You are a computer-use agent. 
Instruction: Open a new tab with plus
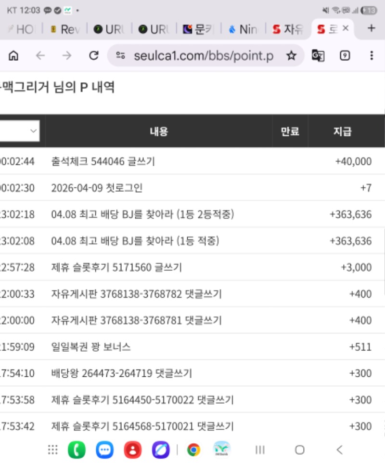click(371, 28)
